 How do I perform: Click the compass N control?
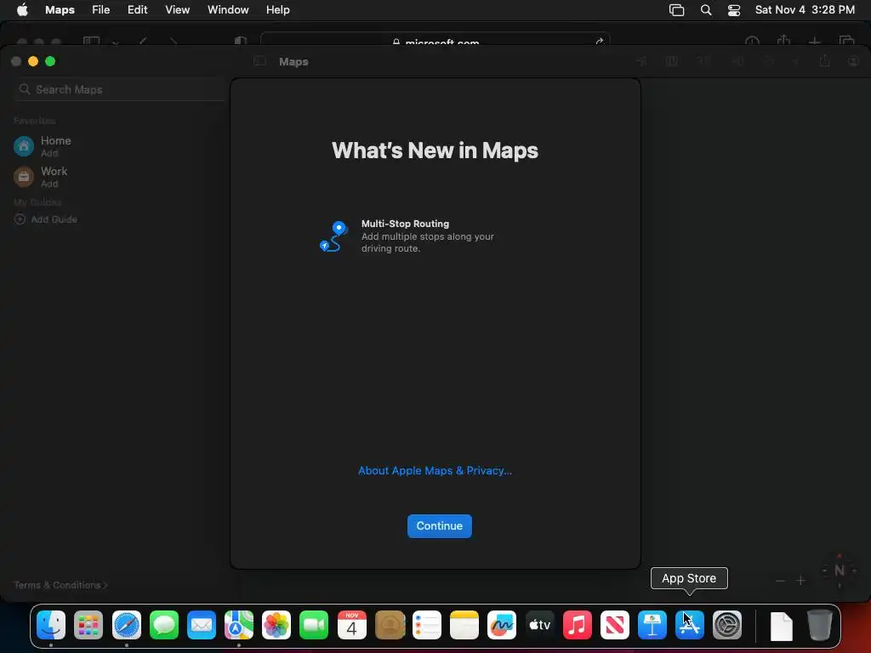coord(840,571)
